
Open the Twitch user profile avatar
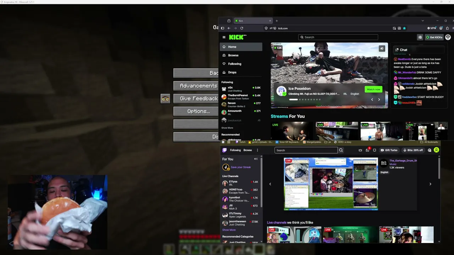[x=436, y=150]
